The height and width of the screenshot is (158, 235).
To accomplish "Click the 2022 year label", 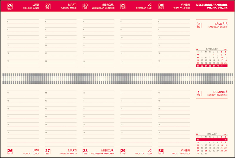I will click(x=225, y=49).
